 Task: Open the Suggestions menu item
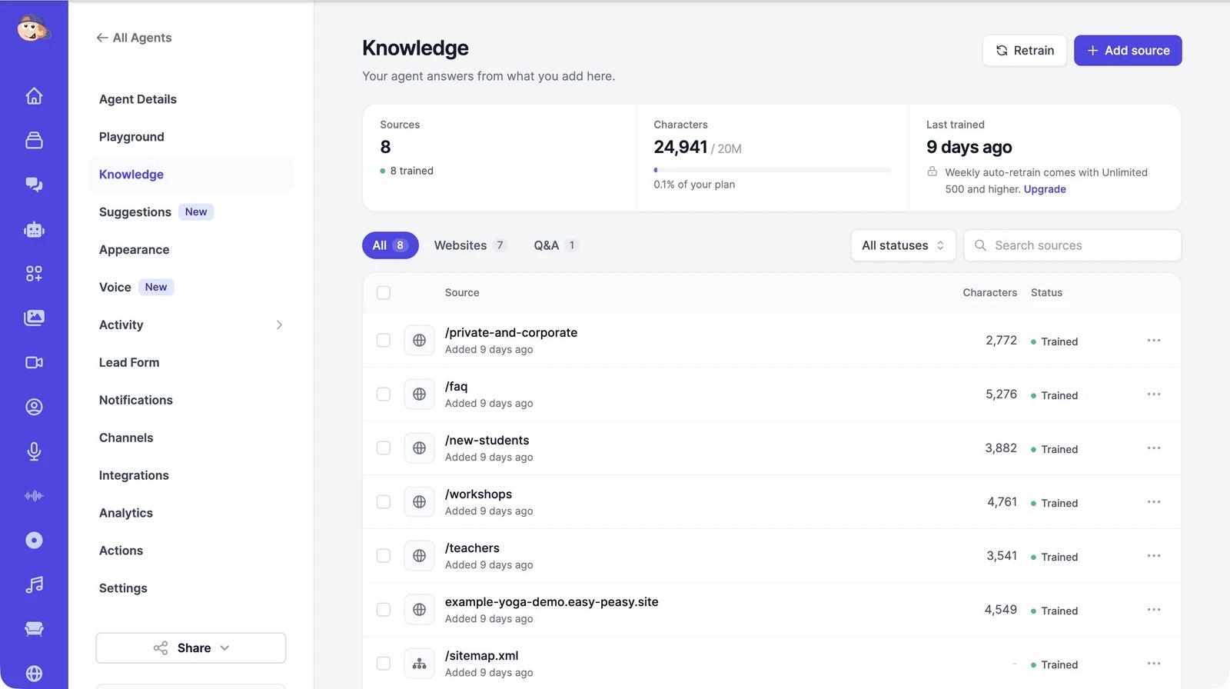pos(135,212)
